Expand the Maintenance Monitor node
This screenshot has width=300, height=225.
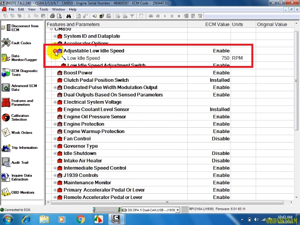pyautogui.click(x=55, y=182)
